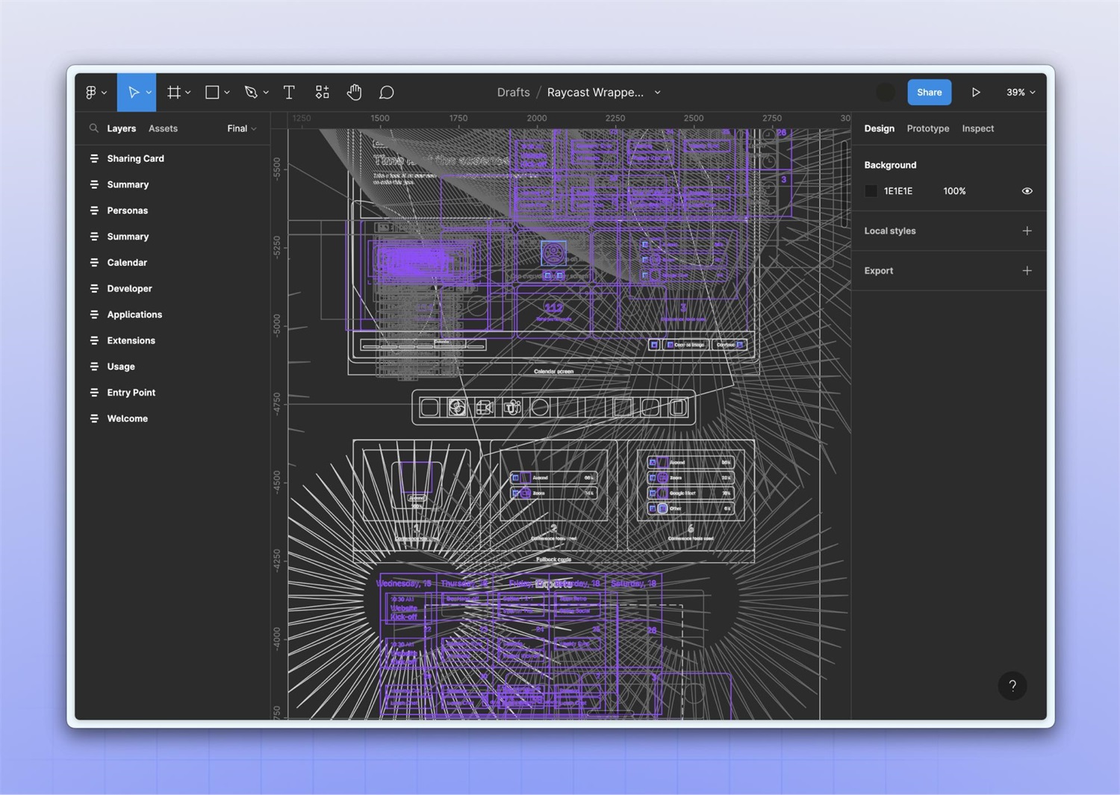Expand the main menu chevron
The image size is (1120, 795).
(x=104, y=93)
